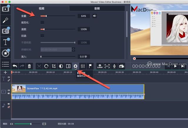Click the microphone Record audio icon
Image resolution: width=188 pixels, height=128 pixels.
(x=114, y=66)
